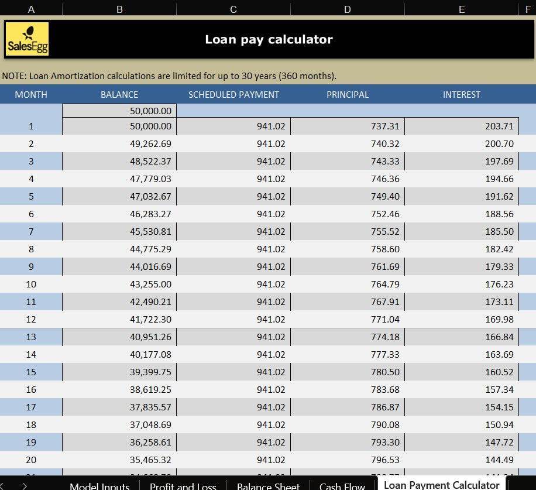Open the Balance Sheet tab

(x=268, y=485)
